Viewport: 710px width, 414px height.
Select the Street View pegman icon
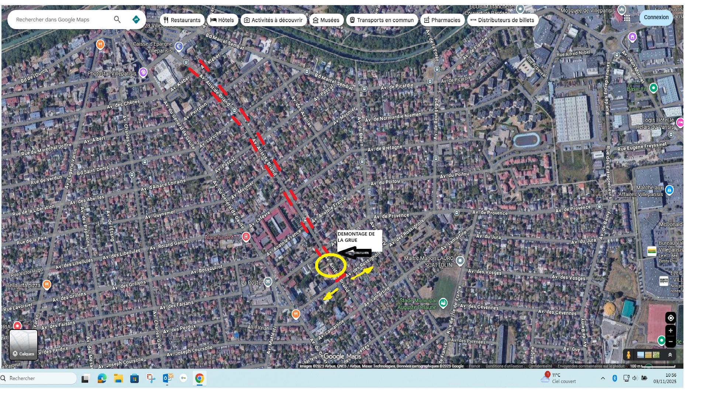[628, 355]
